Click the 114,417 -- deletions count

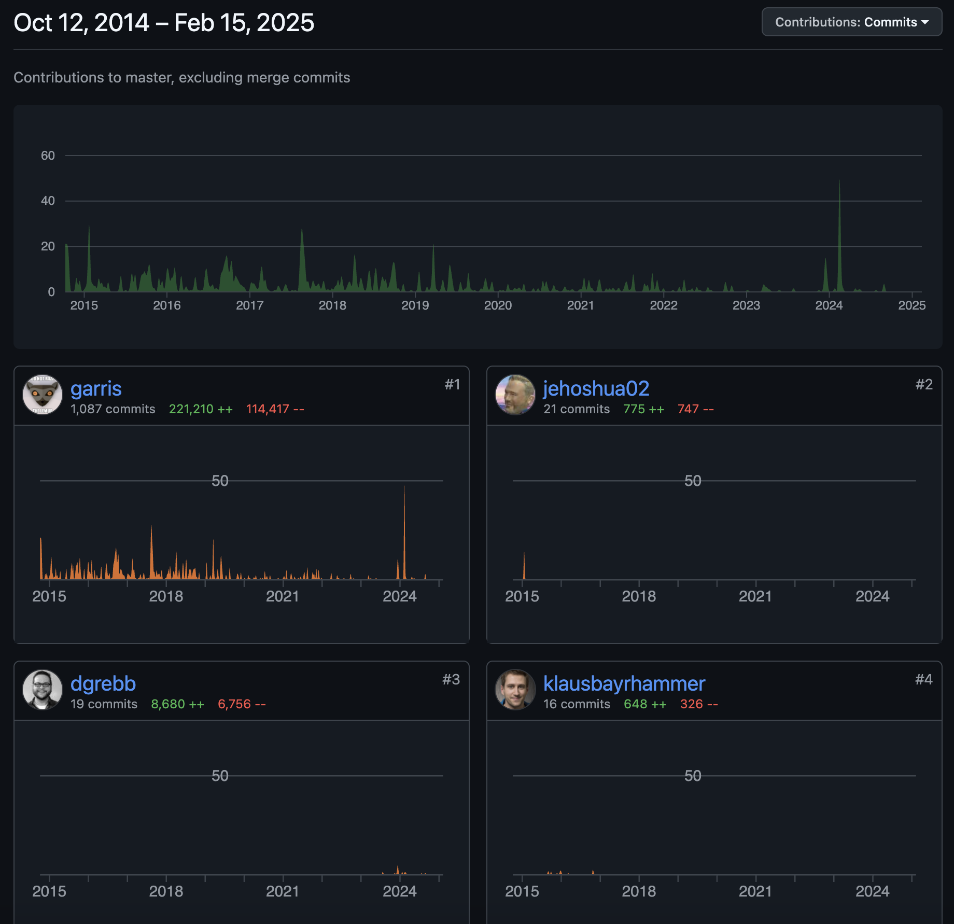pos(275,409)
